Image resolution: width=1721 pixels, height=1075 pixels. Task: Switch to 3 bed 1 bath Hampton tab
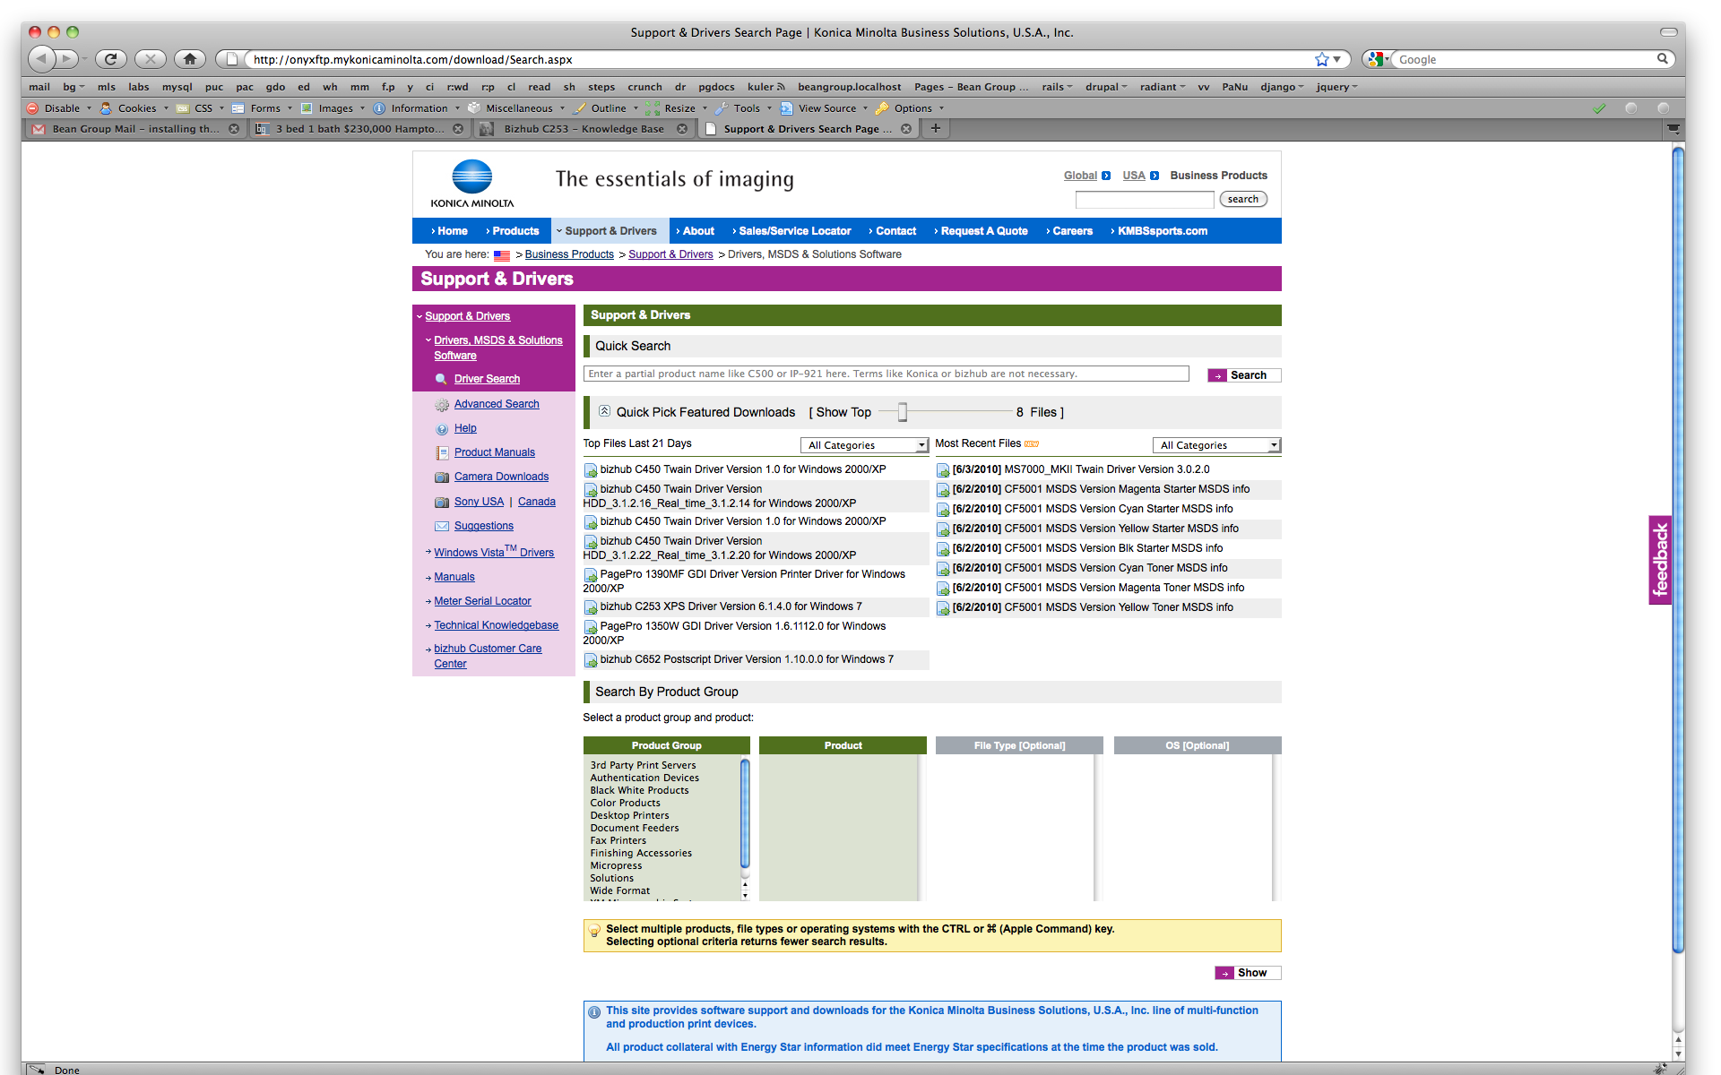359,129
